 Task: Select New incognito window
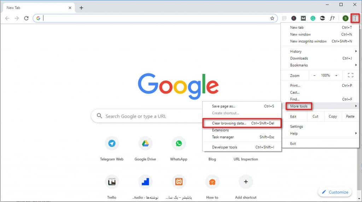coord(320,41)
